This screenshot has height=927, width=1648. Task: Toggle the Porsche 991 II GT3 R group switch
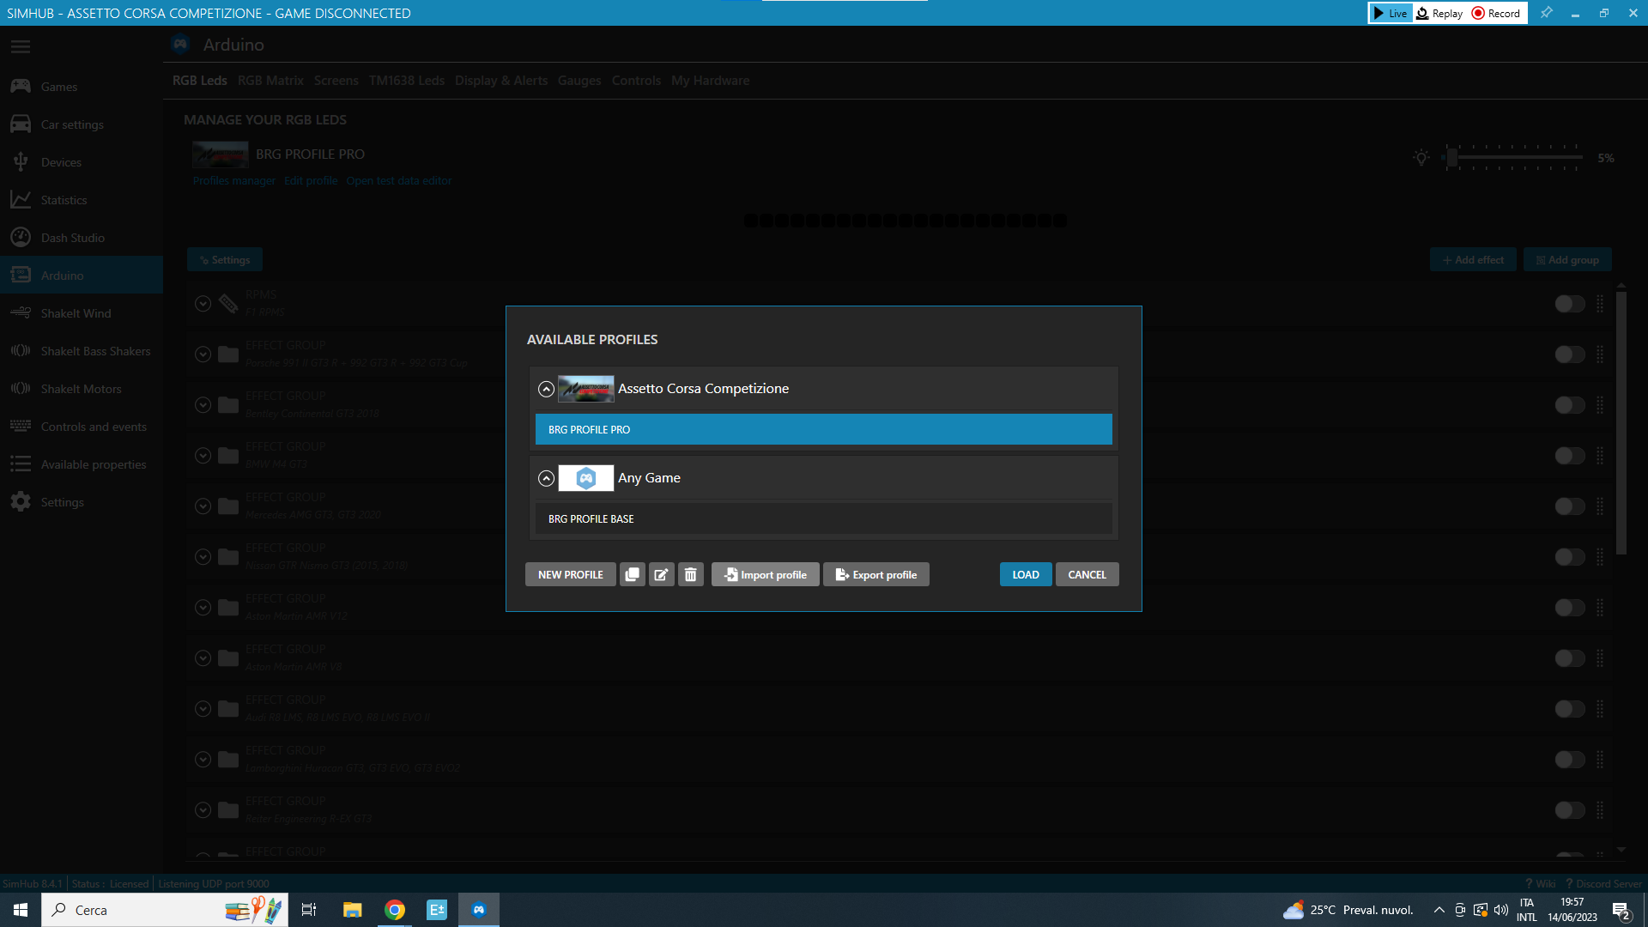click(1570, 354)
